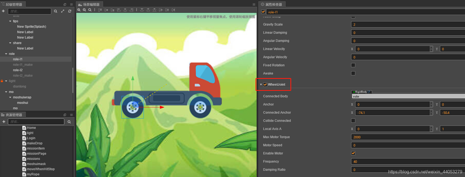Switch to the 层级管理器 hierarchy tab

pyautogui.click(x=12, y=4)
